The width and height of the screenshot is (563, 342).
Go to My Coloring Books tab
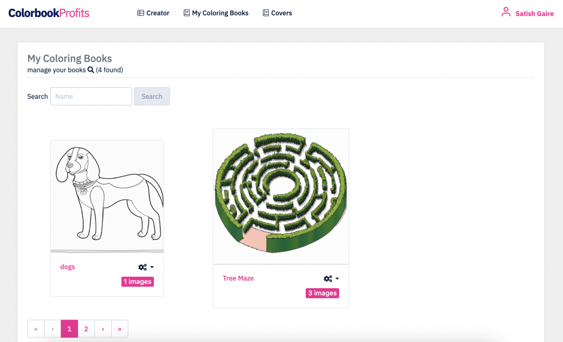point(216,13)
